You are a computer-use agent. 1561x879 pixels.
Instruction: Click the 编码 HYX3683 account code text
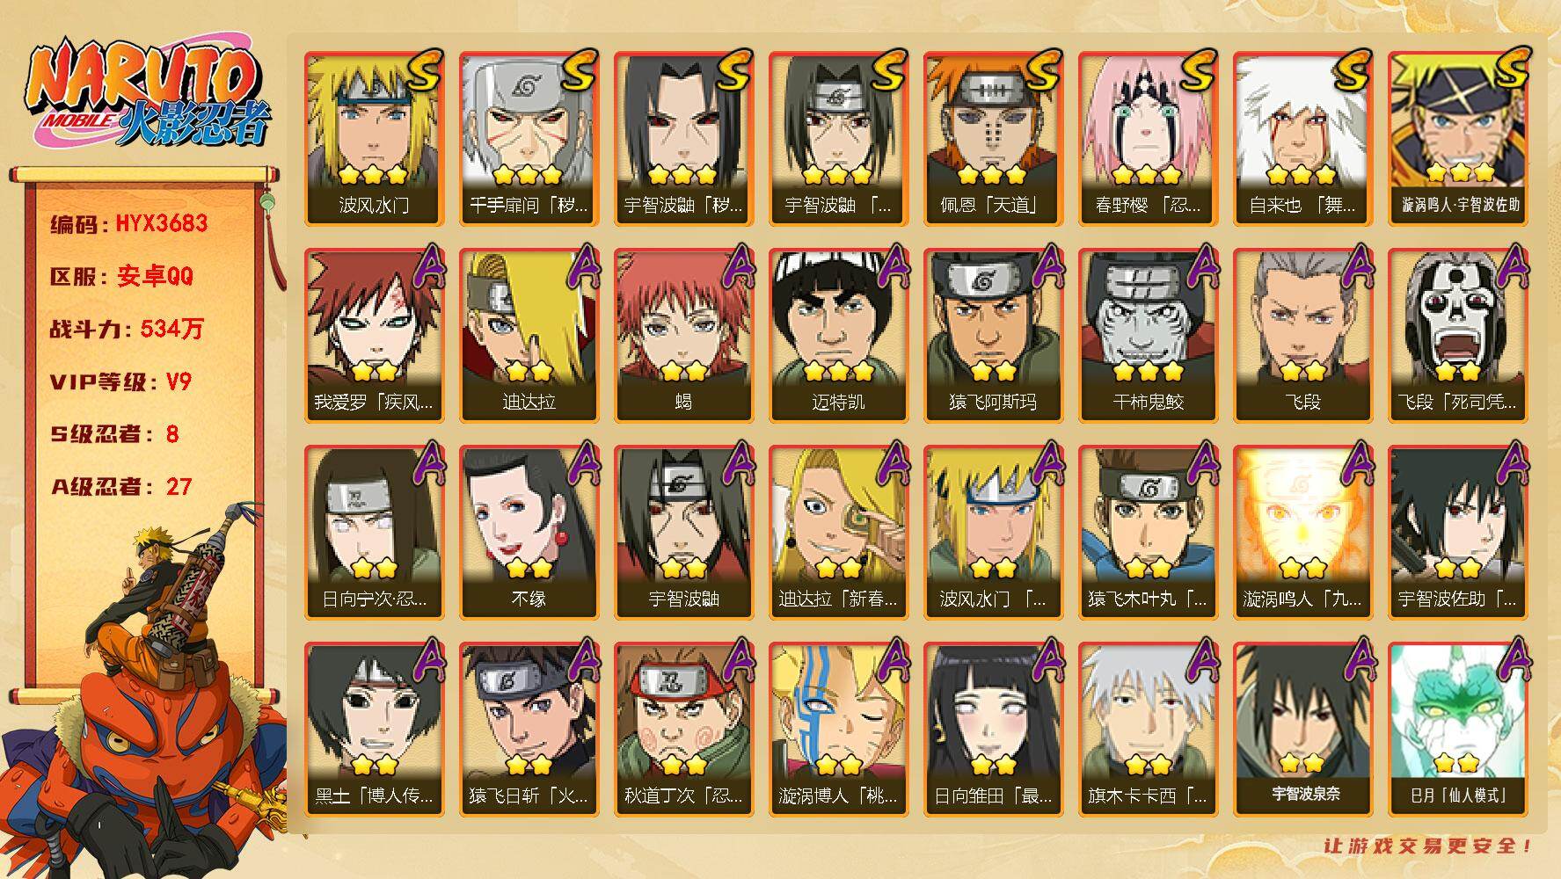click(x=129, y=223)
